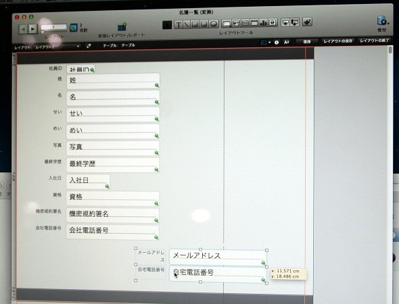Select the Button tool

[236, 23]
